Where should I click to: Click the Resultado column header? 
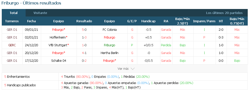click(84, 21)
